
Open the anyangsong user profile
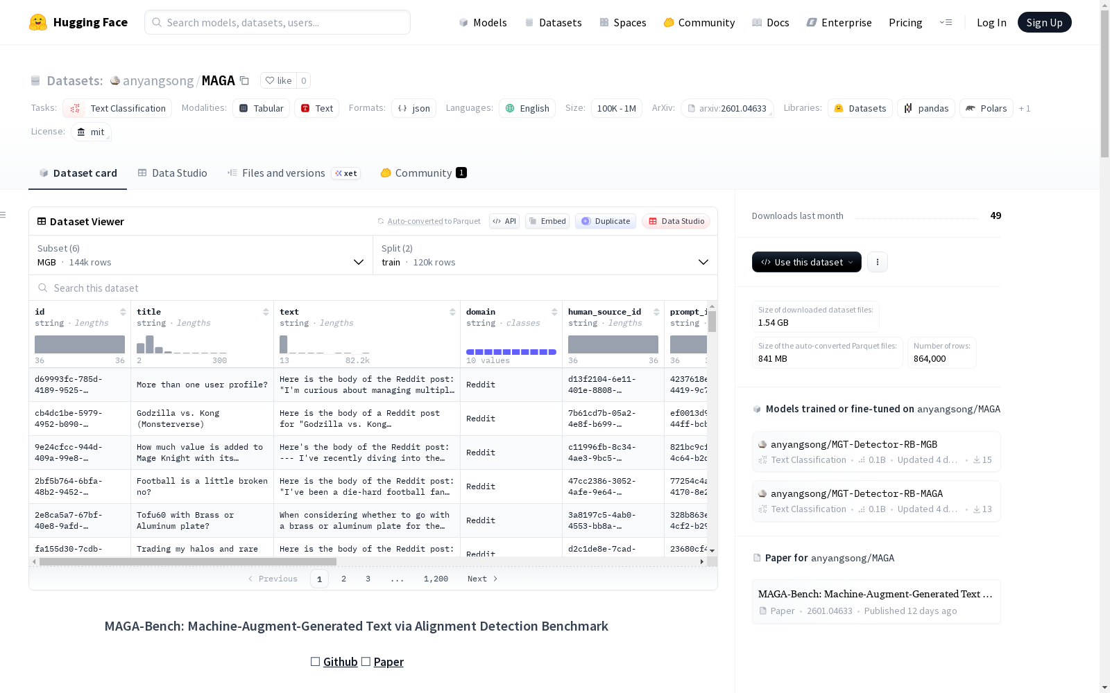tap(158, 80)
